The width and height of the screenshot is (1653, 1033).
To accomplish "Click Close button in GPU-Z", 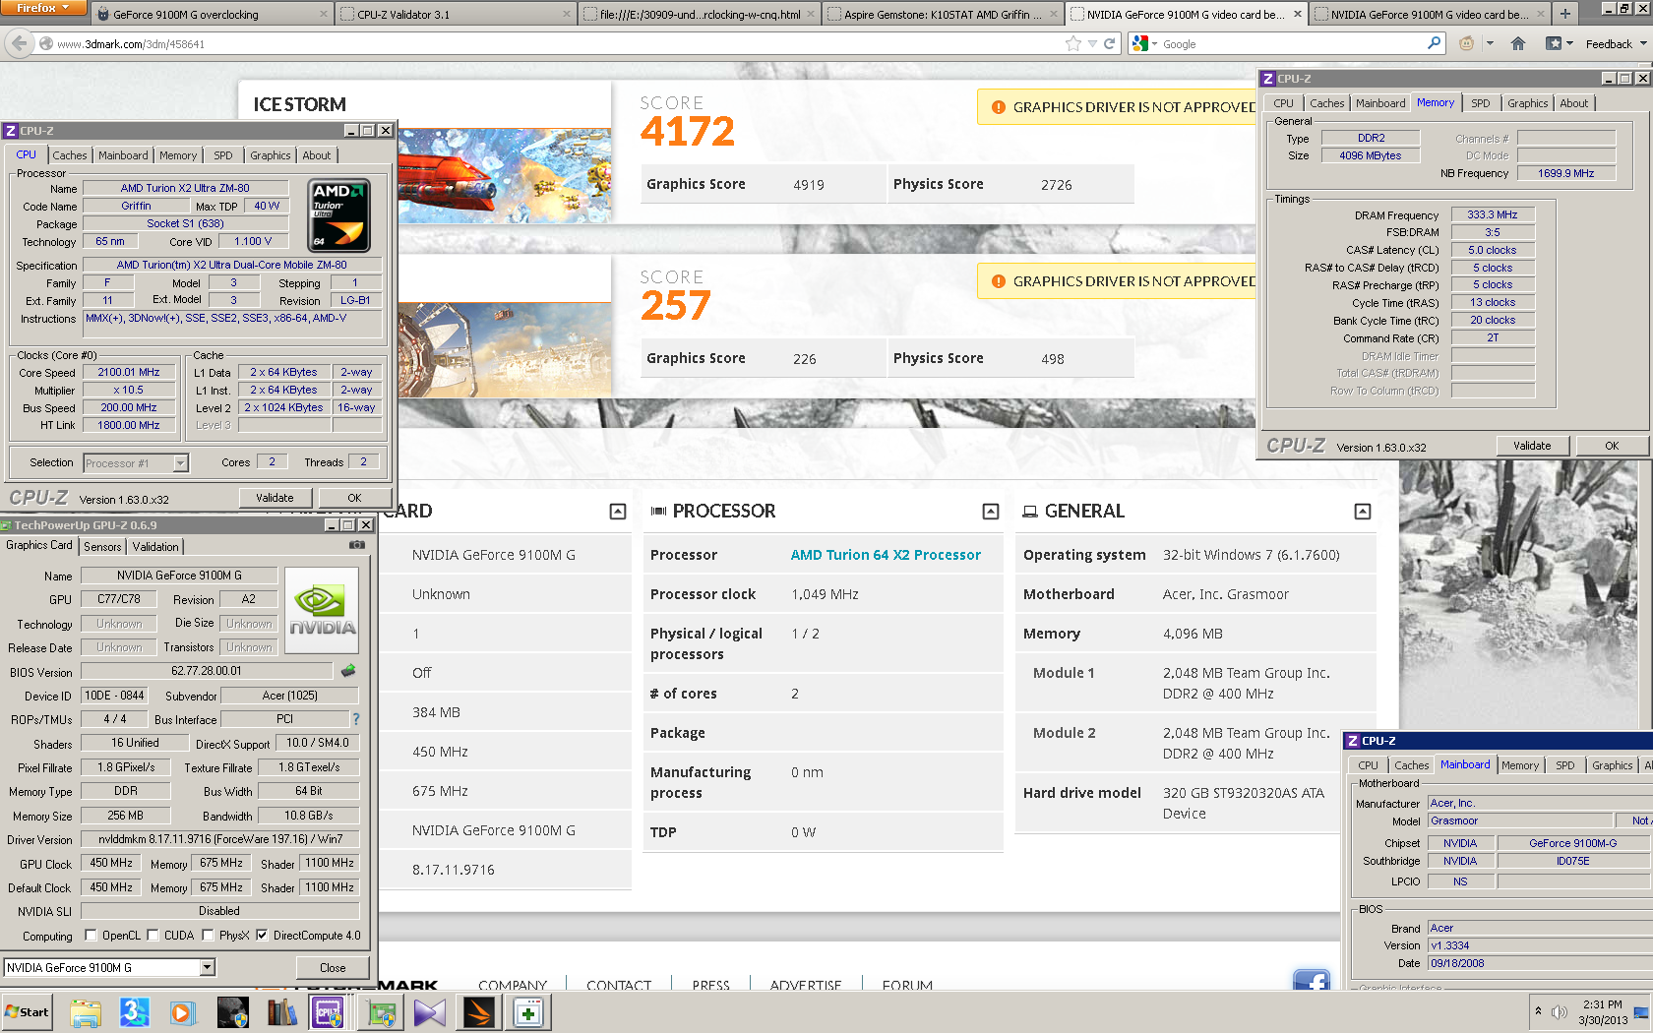I will point(333,968).
